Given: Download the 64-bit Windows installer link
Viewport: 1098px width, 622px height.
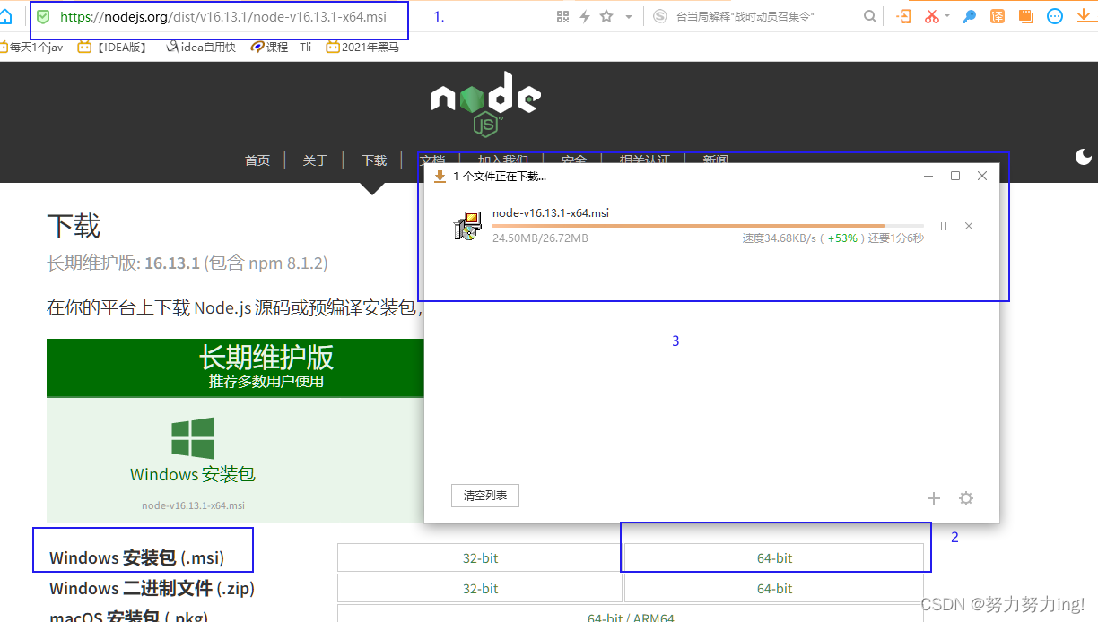Looking at the screenshot, I should (773, 557).
